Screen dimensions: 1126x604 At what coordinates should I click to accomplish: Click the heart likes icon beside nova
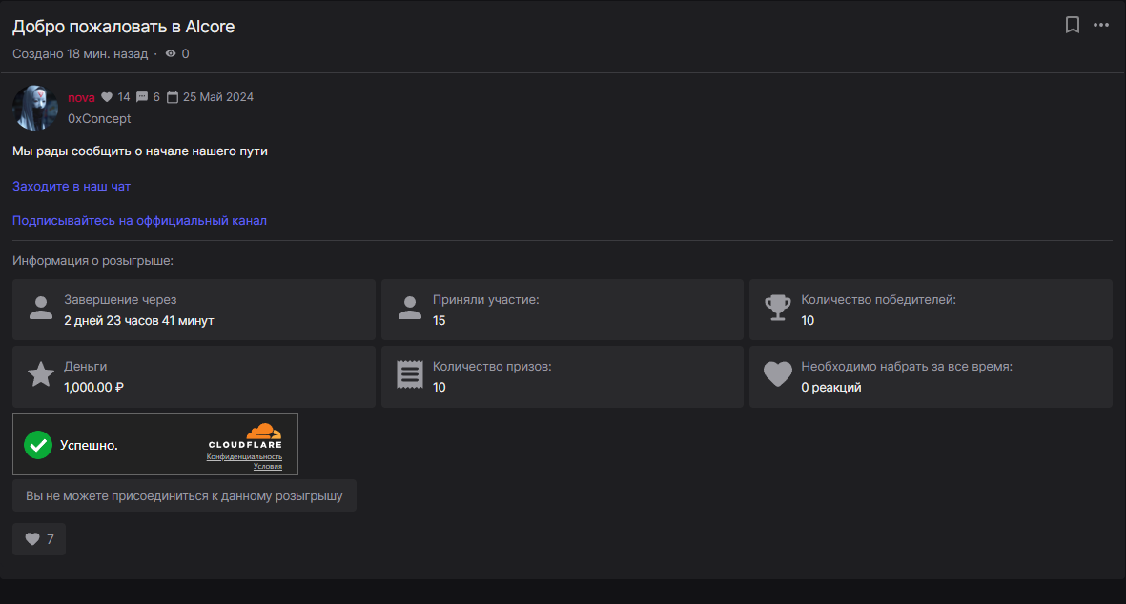coord(107,97)
